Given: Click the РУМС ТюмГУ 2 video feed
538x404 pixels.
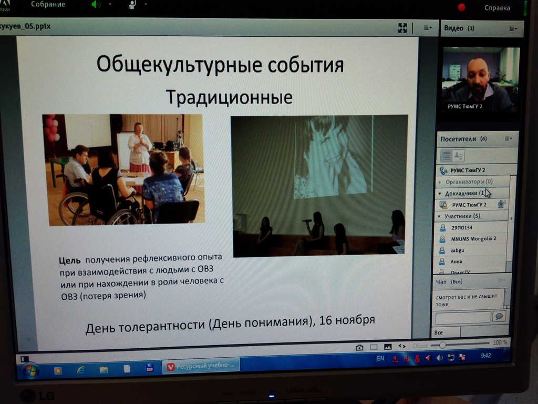Looking at the screenshot, I should pos(481,80).
